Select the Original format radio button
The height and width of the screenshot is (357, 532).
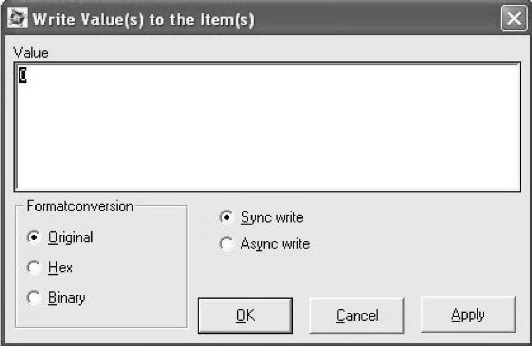34,237
